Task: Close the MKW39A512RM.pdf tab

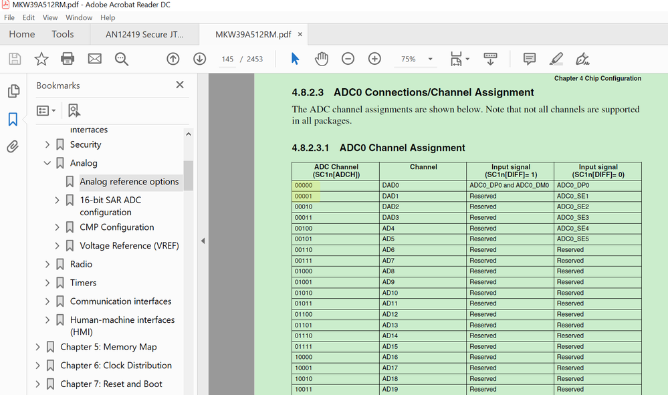Action: click(x=300, y=35)
